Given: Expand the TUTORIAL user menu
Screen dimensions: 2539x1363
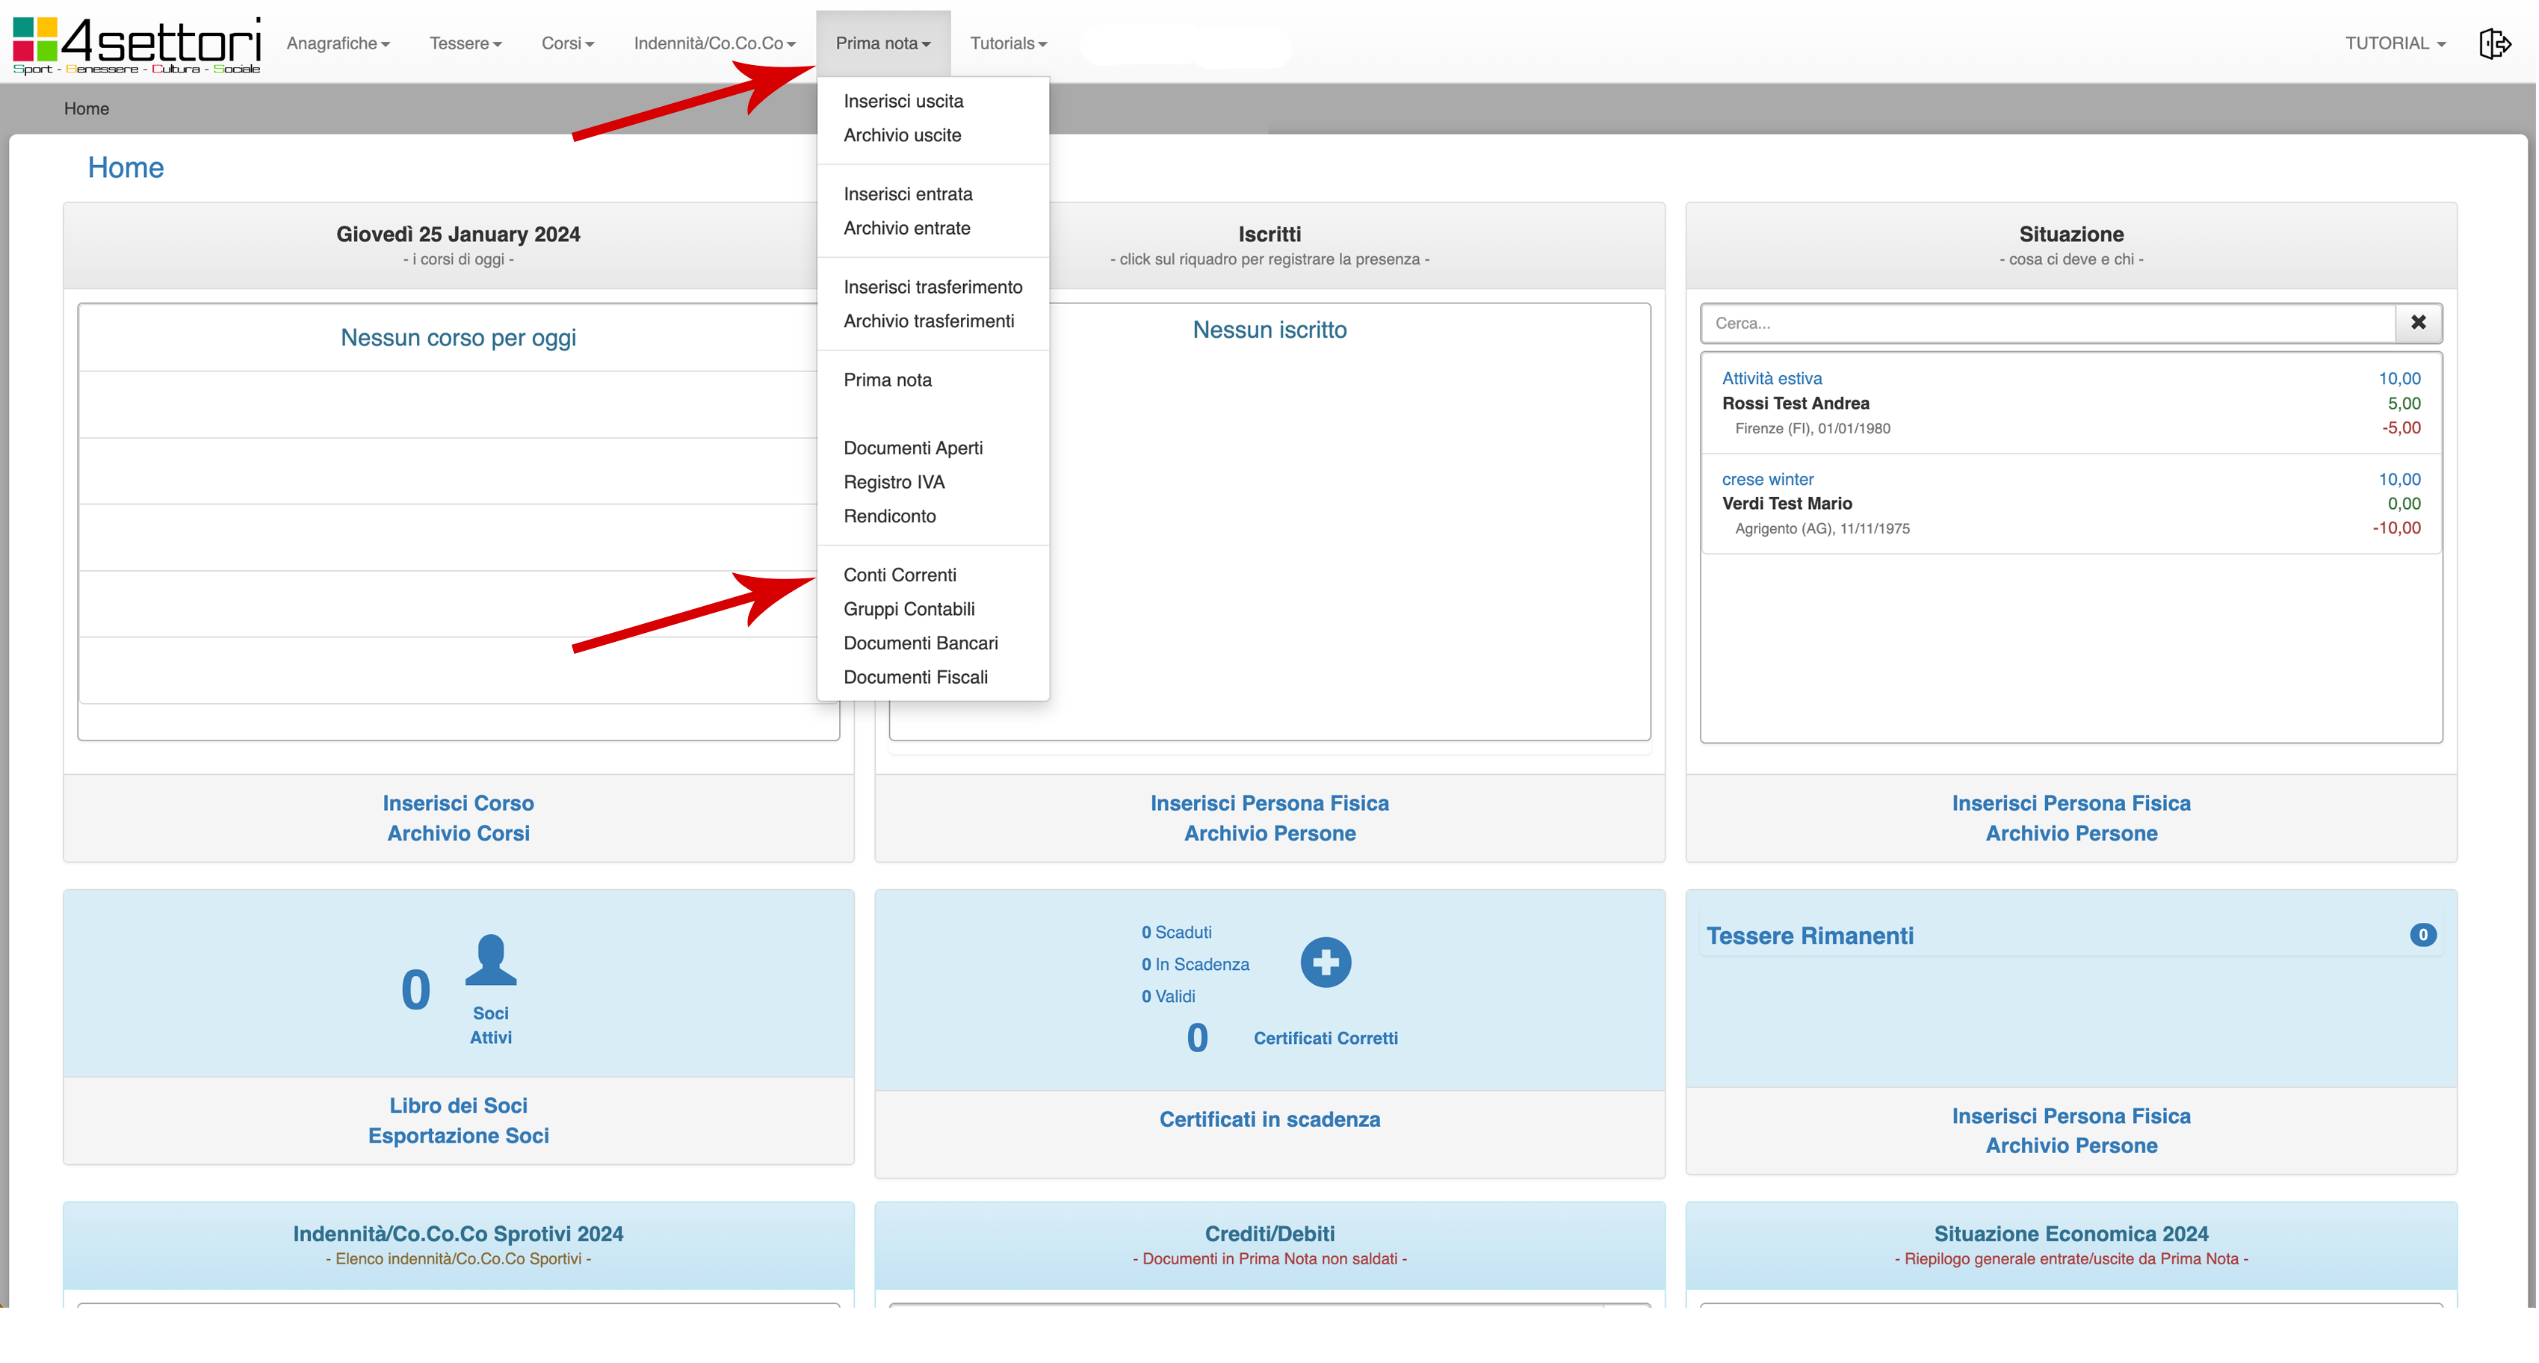Looking at the screenshot, I should 2394,43.
